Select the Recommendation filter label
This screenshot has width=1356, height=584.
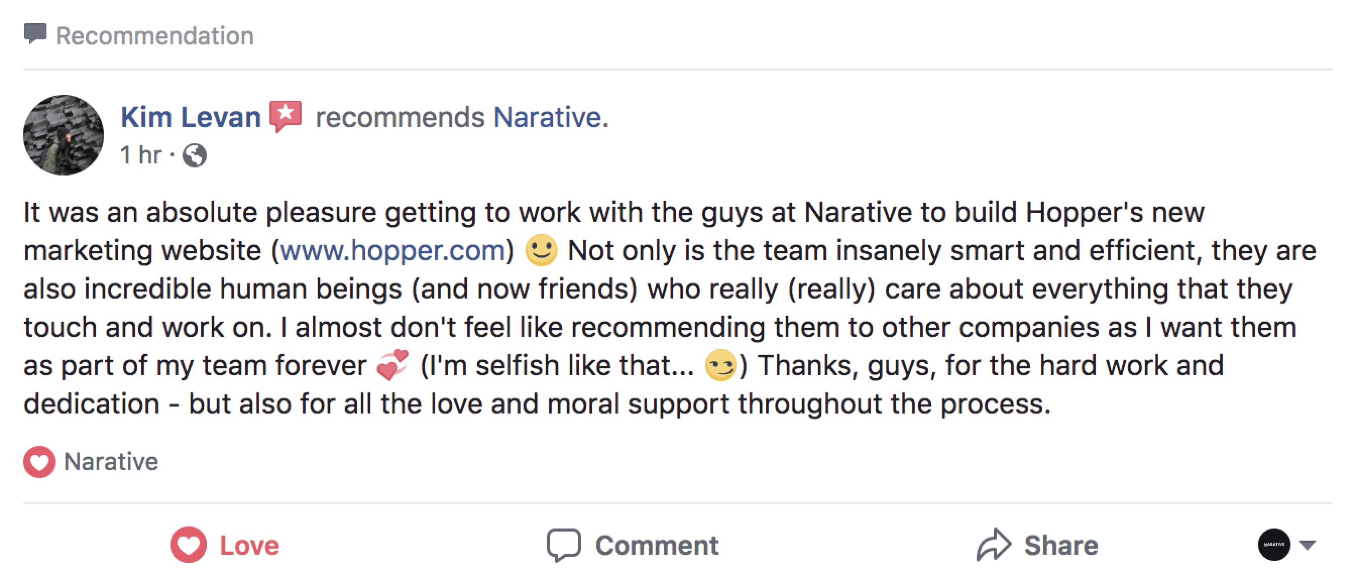[154, 35]
